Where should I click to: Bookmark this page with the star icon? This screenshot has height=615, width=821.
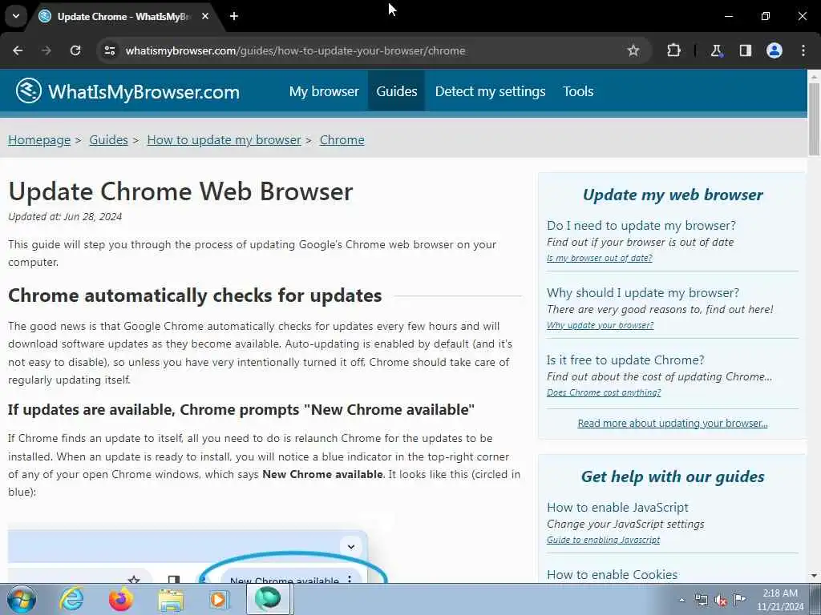633,50
